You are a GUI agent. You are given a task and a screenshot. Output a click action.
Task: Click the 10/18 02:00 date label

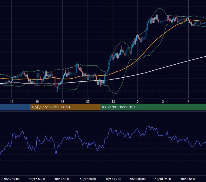163,179
